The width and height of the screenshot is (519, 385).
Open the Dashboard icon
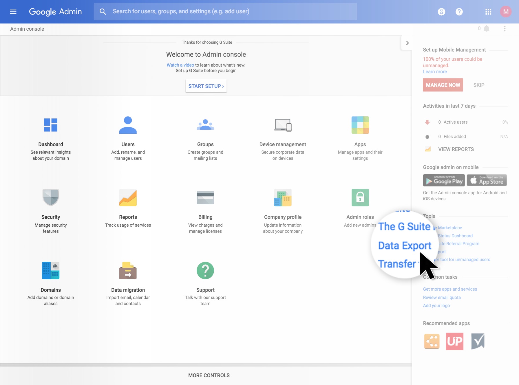point(51,125)
